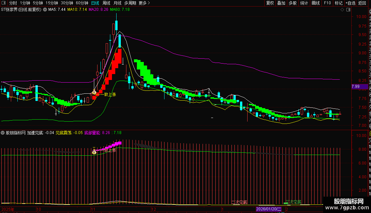371x213 pixels.
Task: Expand the 更多 periods menu
Action: click(x=144, y=3)
